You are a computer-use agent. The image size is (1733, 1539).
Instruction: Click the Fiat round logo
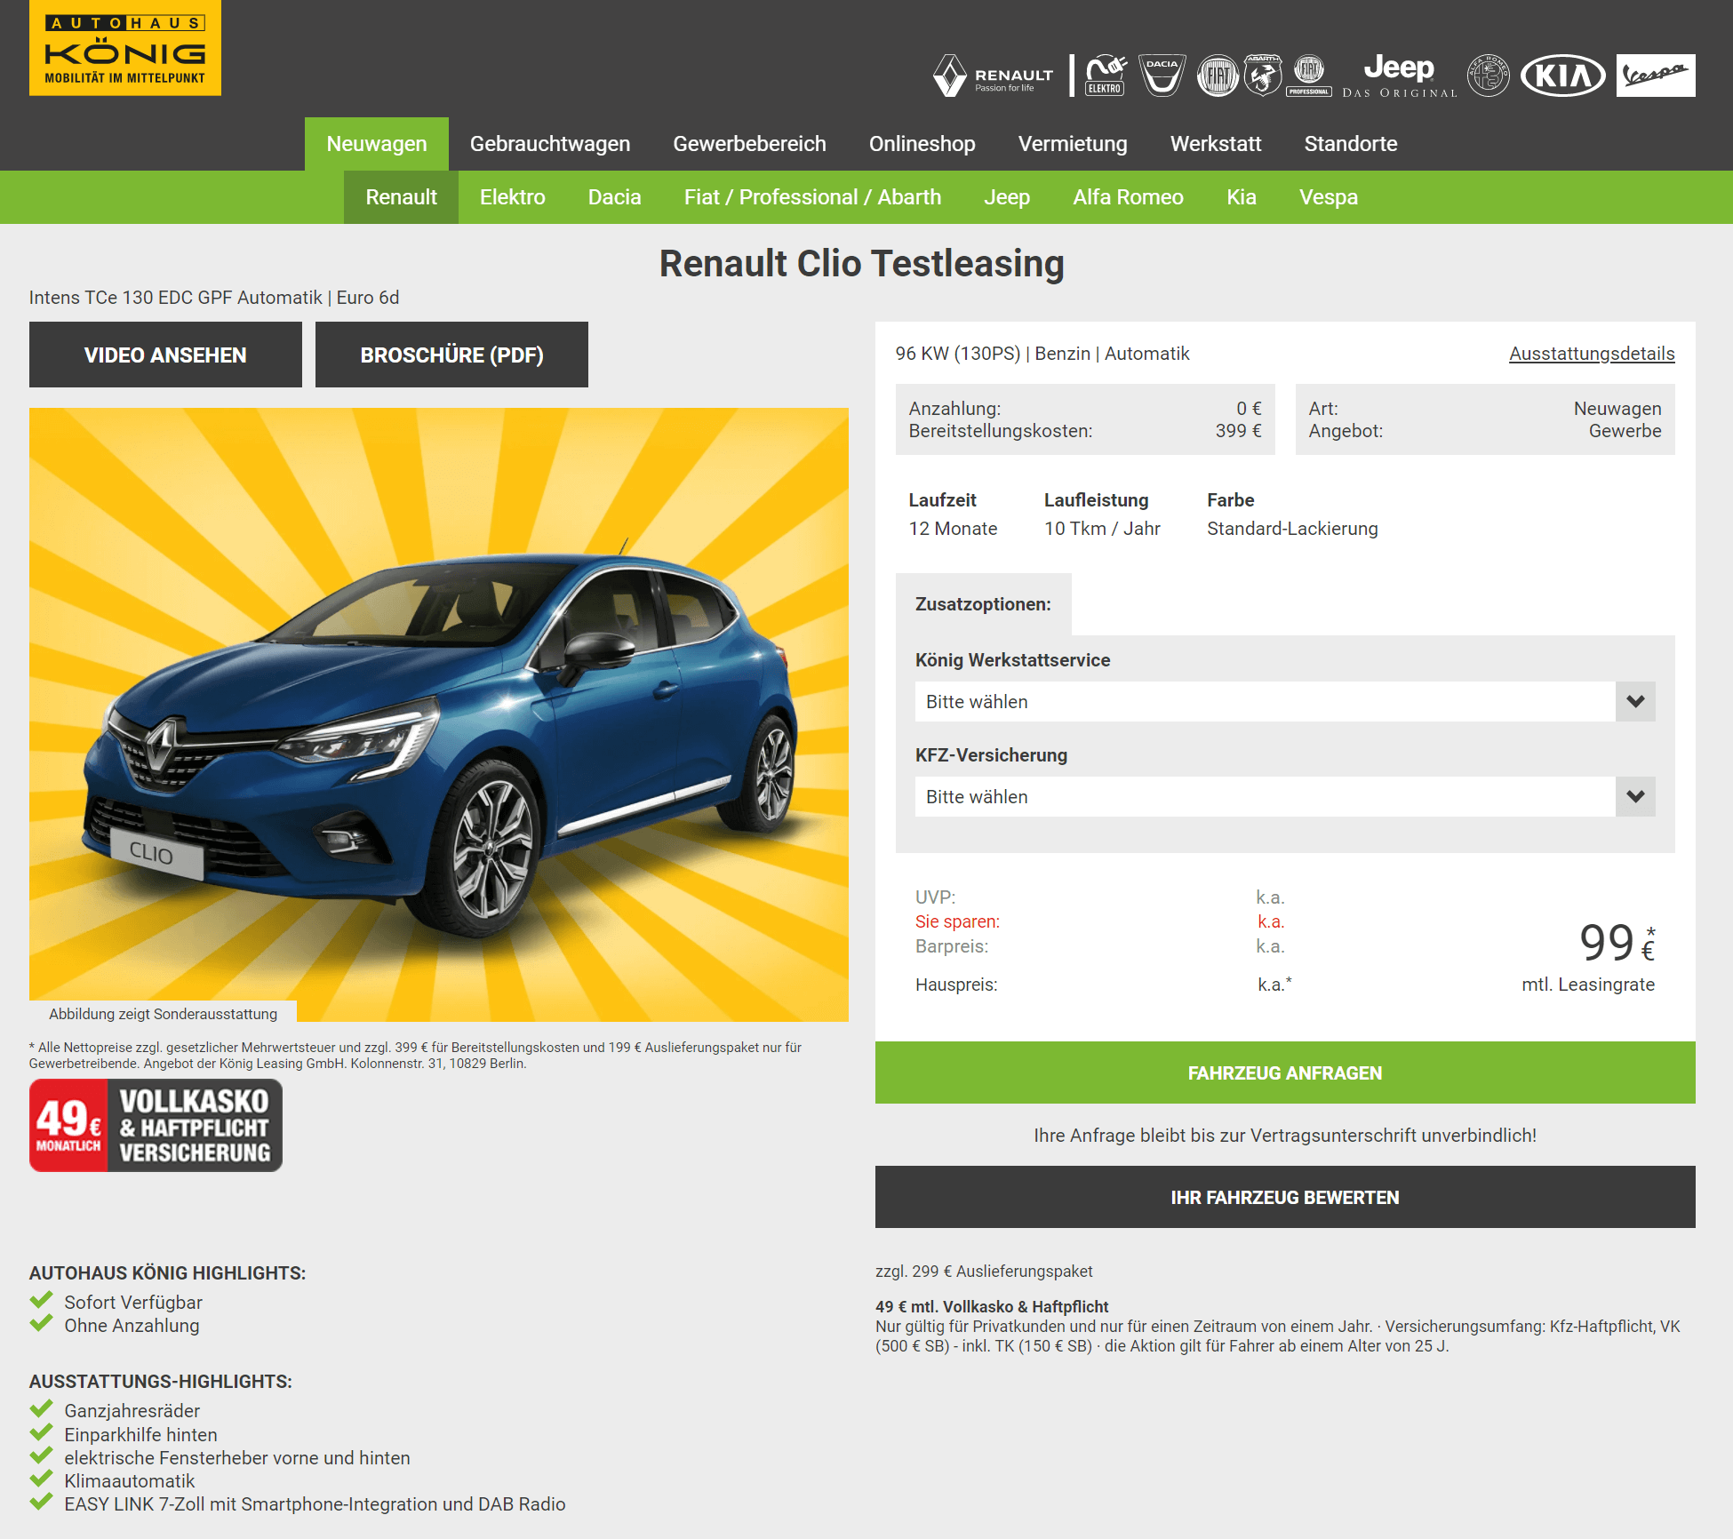tap(1218, 76)
